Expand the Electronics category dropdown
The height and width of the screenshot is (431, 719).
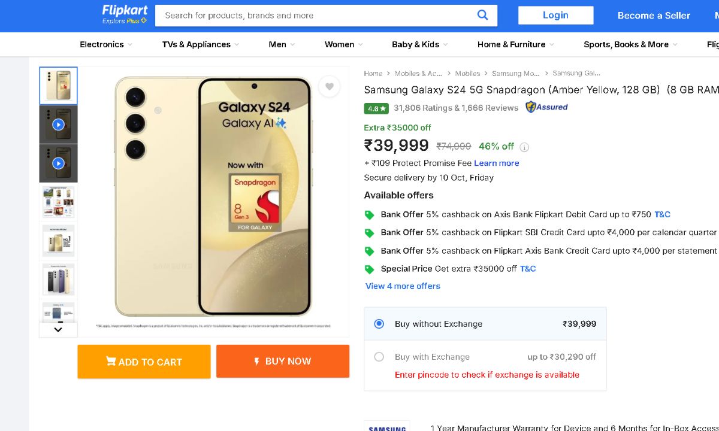106,44
